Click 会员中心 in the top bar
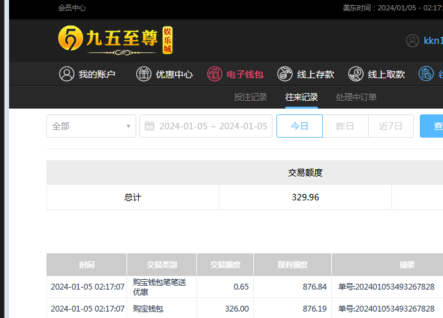This screenshot has width=443, height=318. 72,8
